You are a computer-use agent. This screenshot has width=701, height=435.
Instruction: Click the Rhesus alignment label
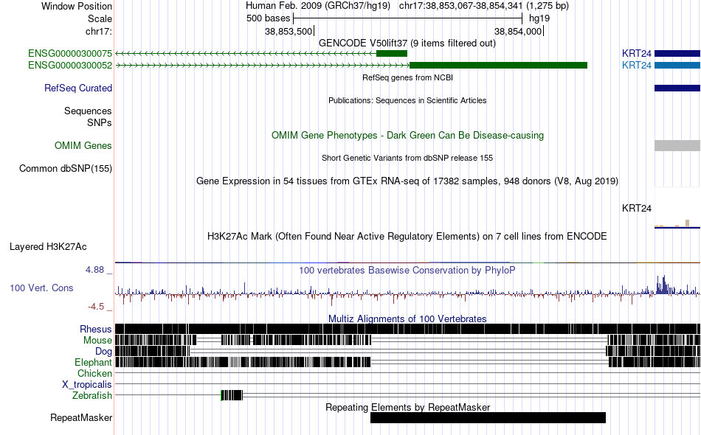[96, 329]
